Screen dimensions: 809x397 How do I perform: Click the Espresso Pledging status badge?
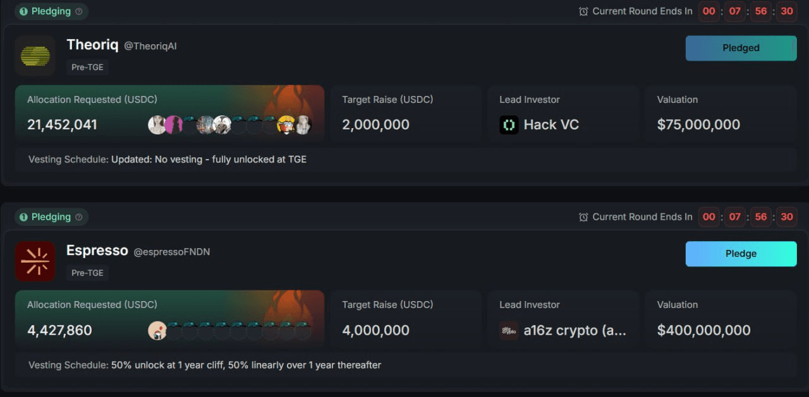pyautogui.click(x=51, y=217)
